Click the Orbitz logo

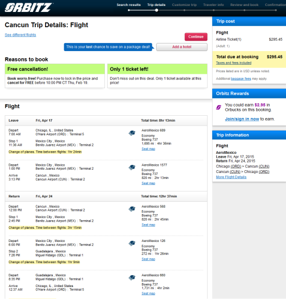pyautogui.click(x=29, y=8)
